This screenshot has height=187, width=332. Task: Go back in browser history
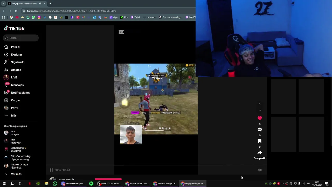click(4, 11)
